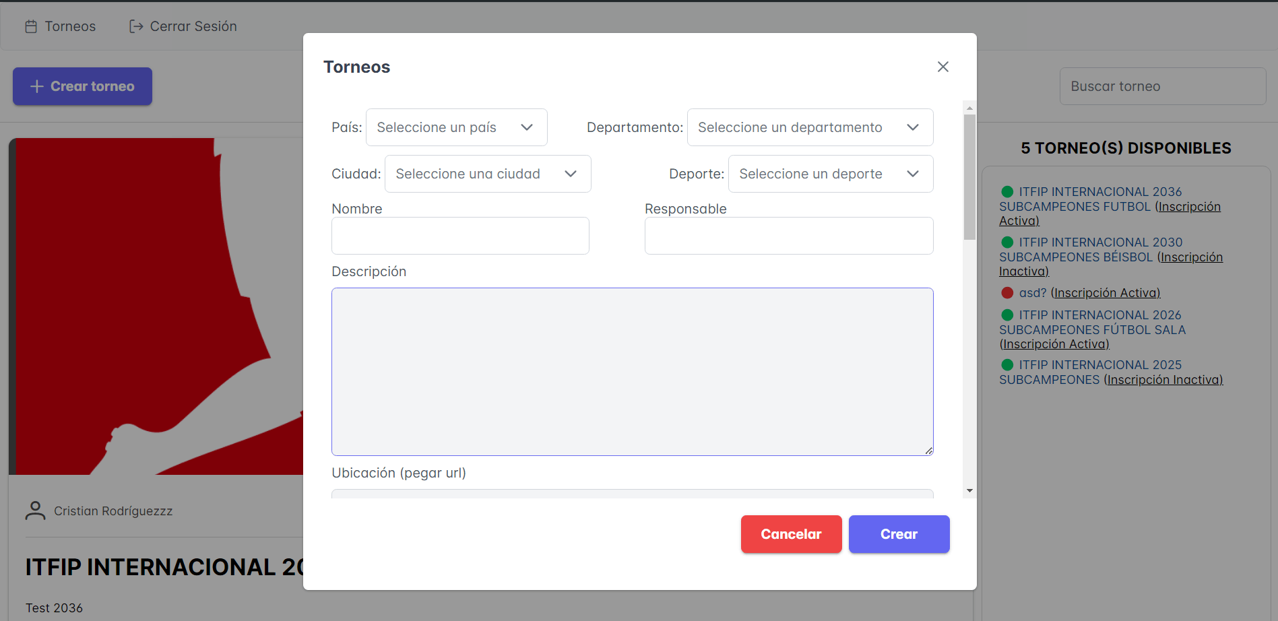Screen dimensions: 1278x621
Task: Open the Ciudad dropdown
Action: pos(488,174)
